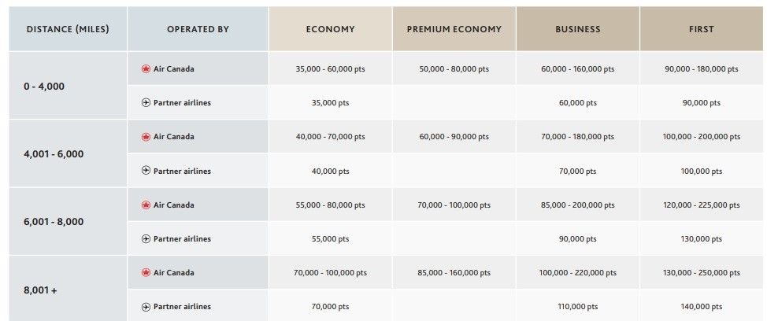The height and width of the screenshot is (321, 767).
Task: Click Air Canada logo in 6,001 - 8,000 row
Action: [145, 205]
